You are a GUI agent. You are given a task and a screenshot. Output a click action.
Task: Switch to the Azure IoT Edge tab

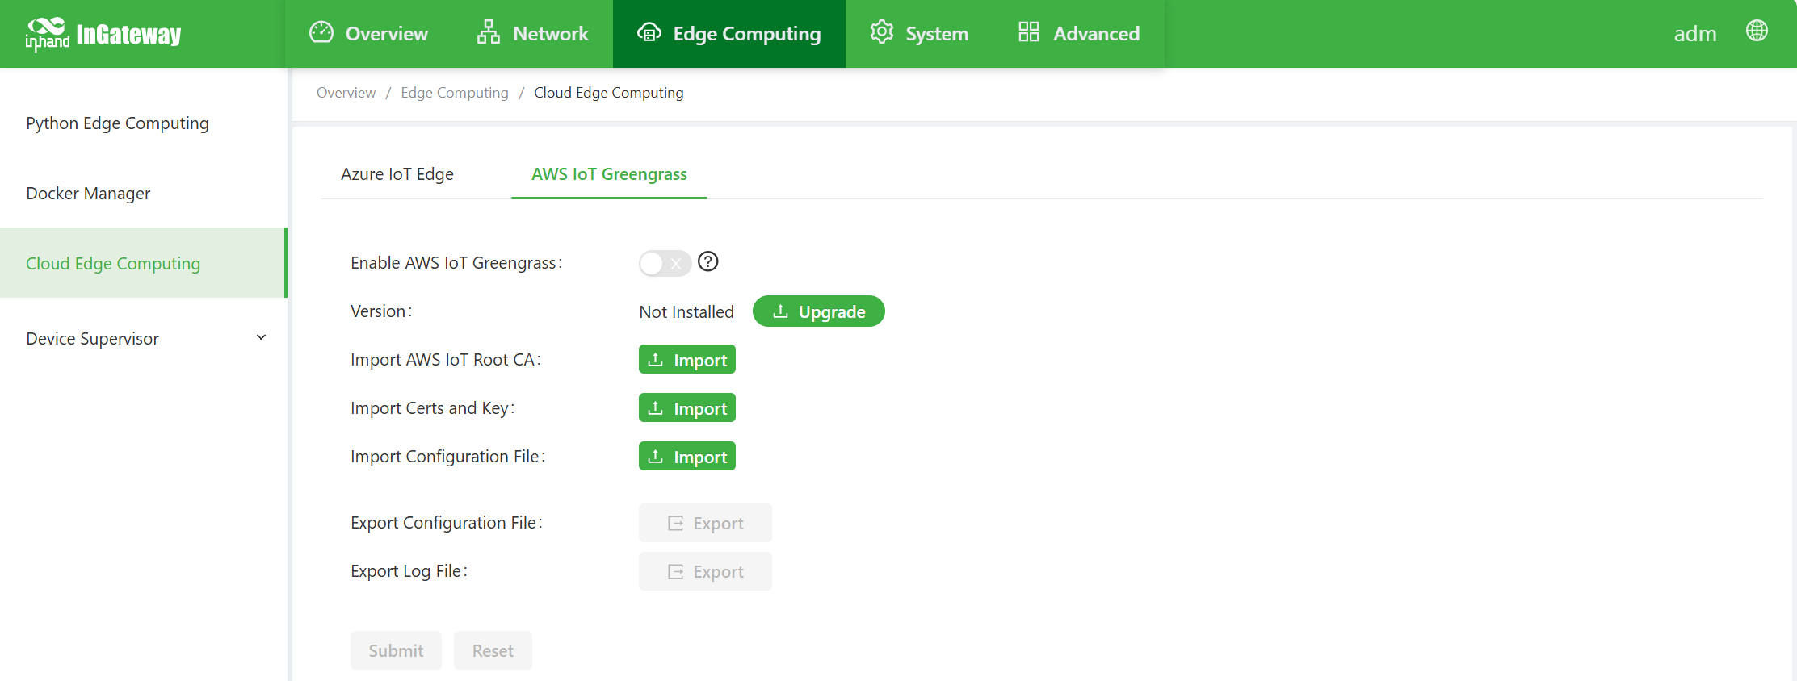[x=397, y=174]
